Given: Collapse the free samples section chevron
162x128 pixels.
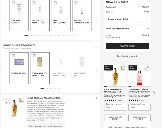Looking at the screenshot, I should click(96, 47).
